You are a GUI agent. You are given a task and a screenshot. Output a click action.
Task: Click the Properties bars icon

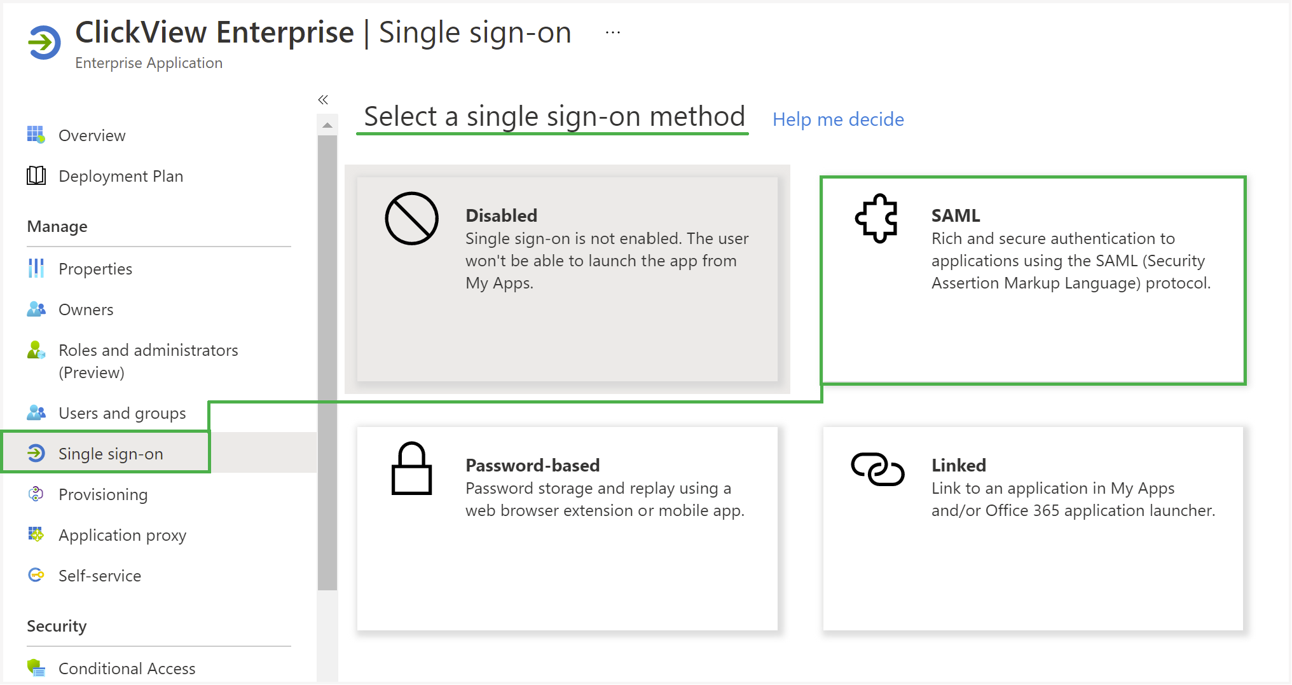36,268
